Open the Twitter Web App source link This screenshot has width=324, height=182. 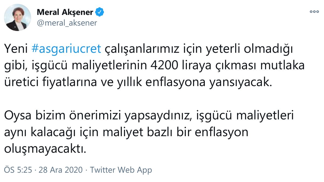[121, 170]
